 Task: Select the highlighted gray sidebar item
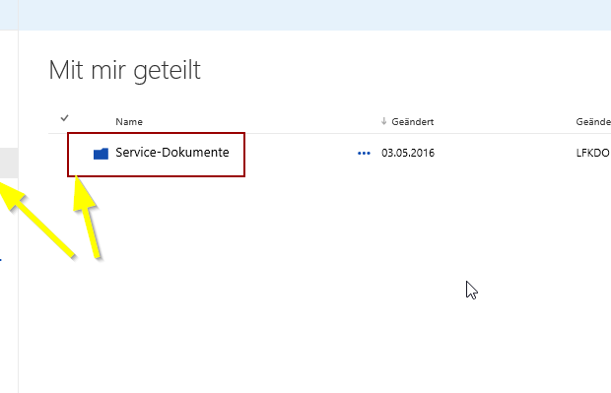(x=9, y=163)
